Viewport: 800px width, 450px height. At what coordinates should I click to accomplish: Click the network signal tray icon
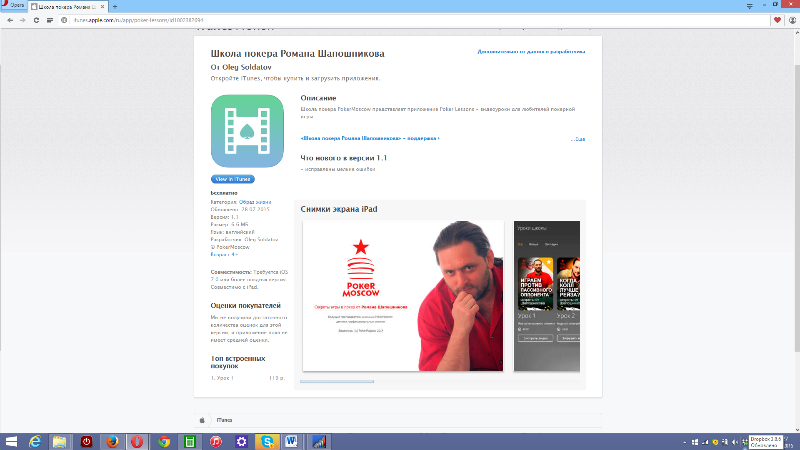(x=705, y=442)
